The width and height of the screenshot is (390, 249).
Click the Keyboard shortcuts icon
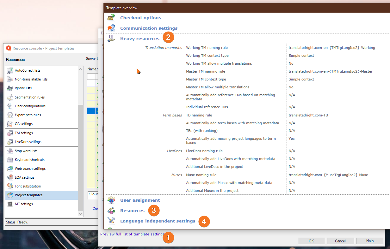pyautogui.click(x=10, y=160)
